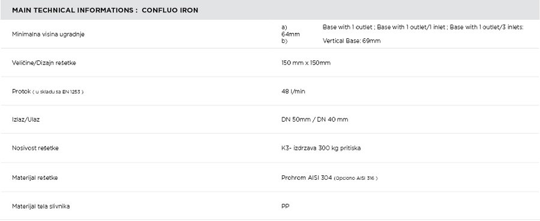The image size is (540, 221).
Task: Click the Protok row label
Action: pos(22,92)
